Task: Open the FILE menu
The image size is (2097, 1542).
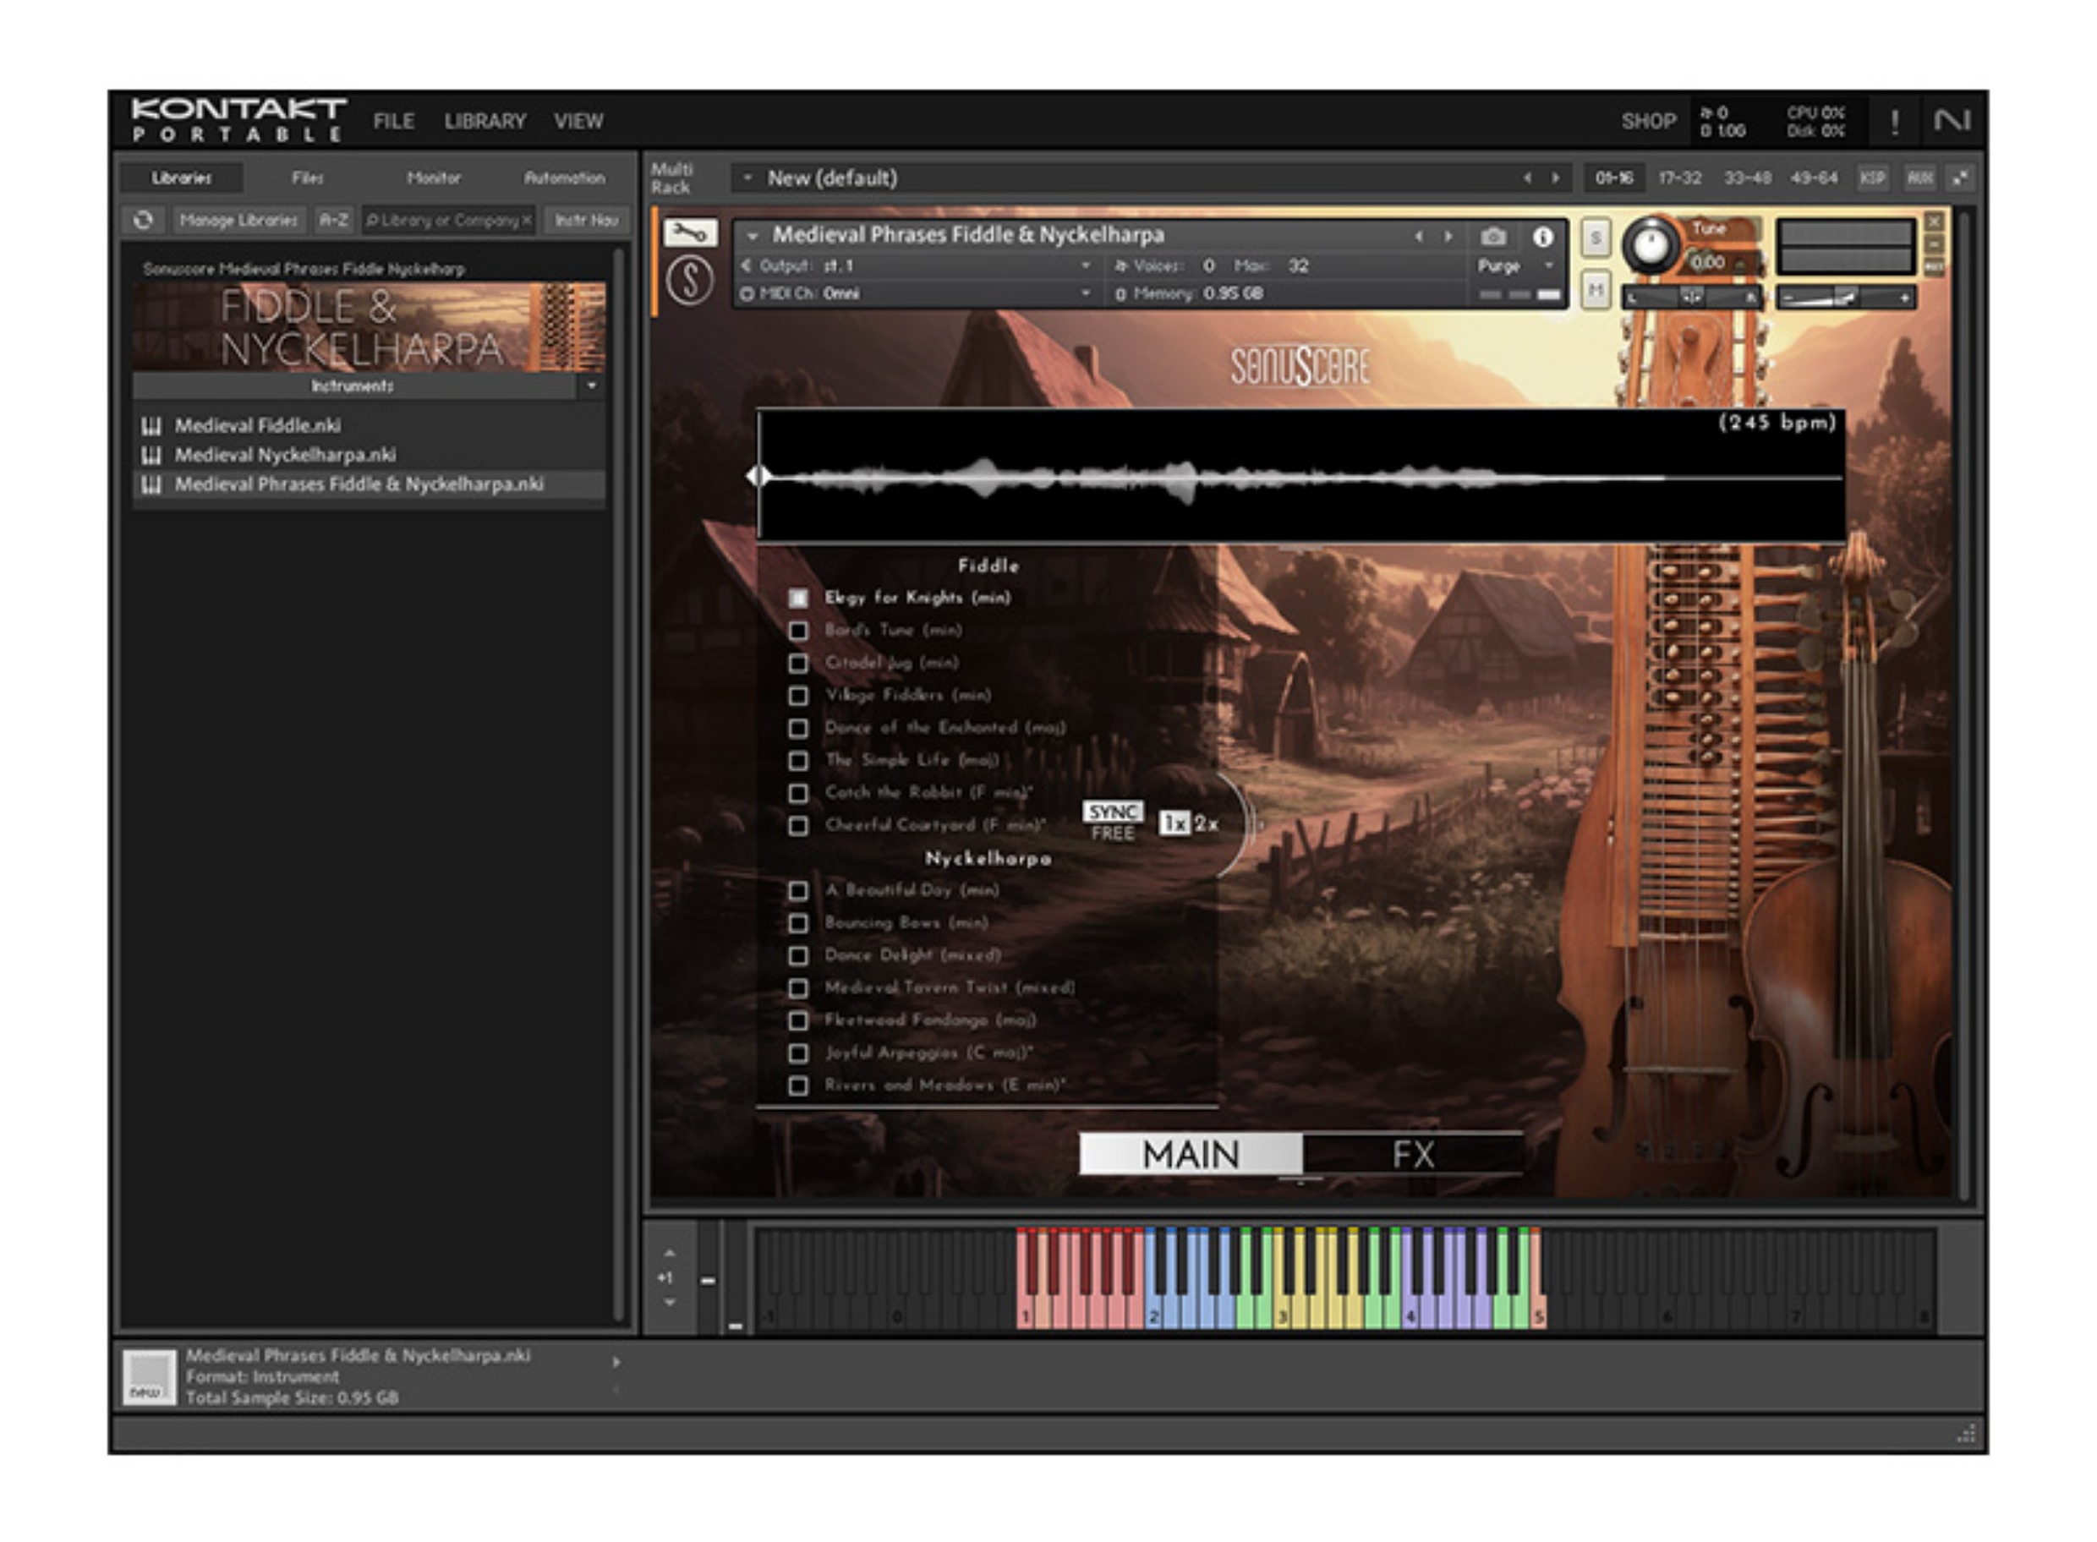Action: (x=393, y=122)
